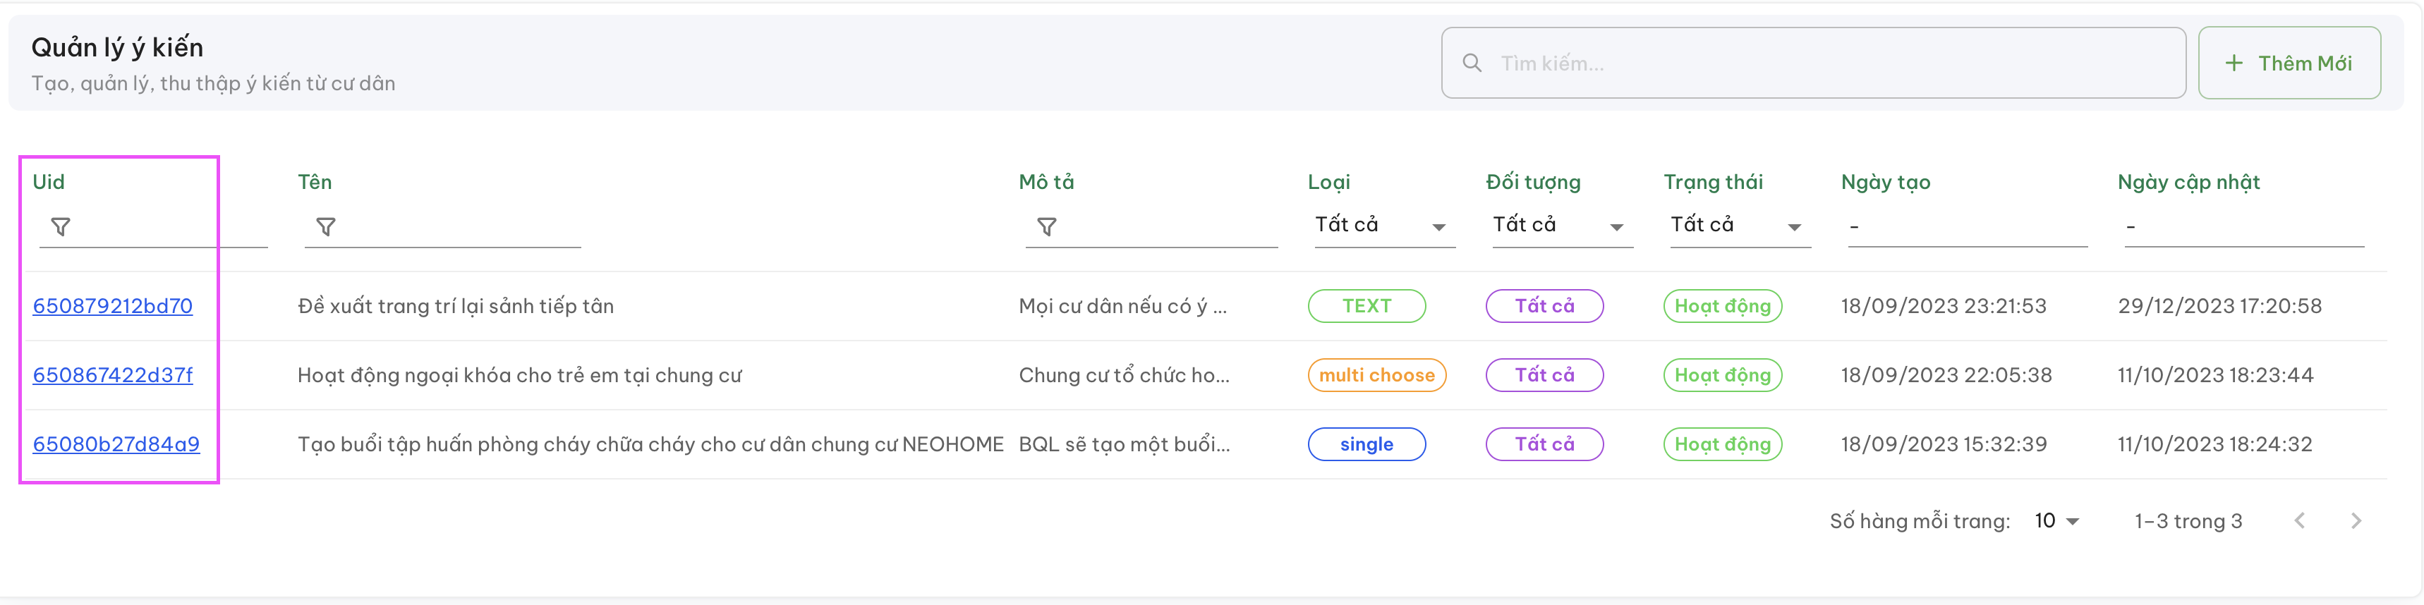Click updated date 11/10/2023 18:24:32
Screen dimensions: 2424x605
tap(2214, 444)
